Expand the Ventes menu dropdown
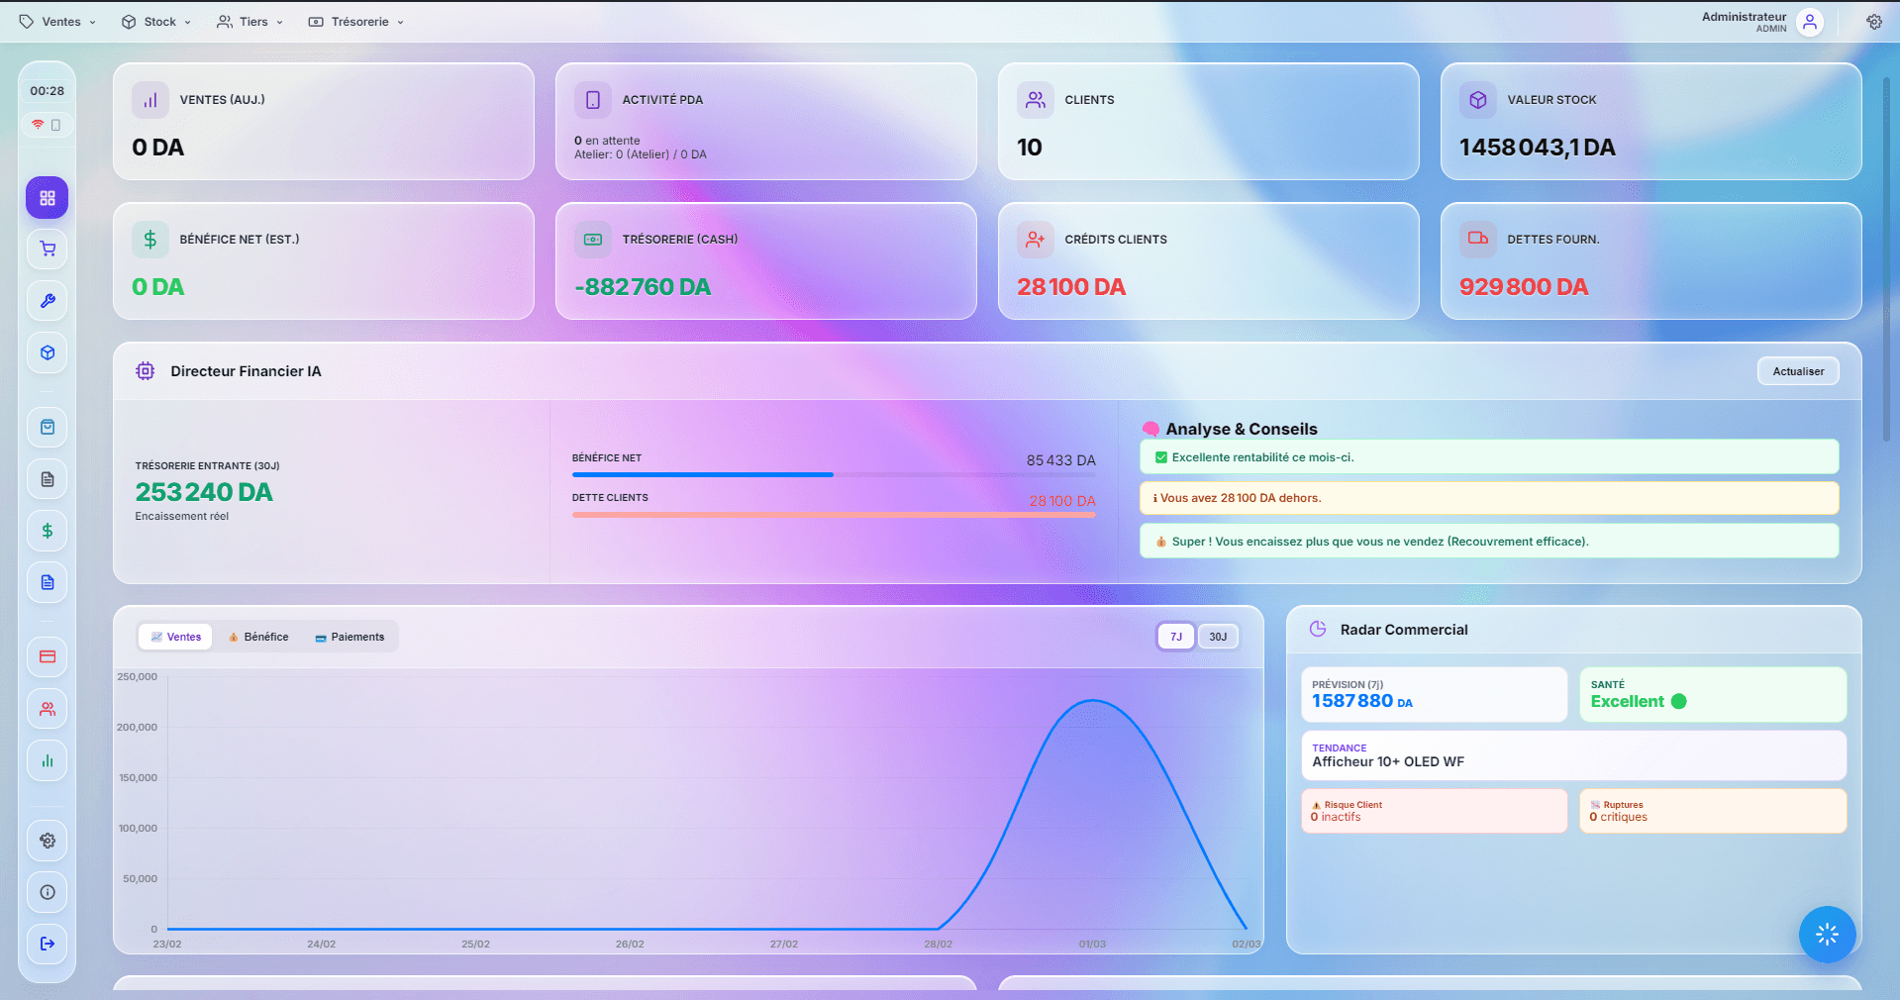Viewport: 1900px width, 1000px height. click(x=56, y=21)
